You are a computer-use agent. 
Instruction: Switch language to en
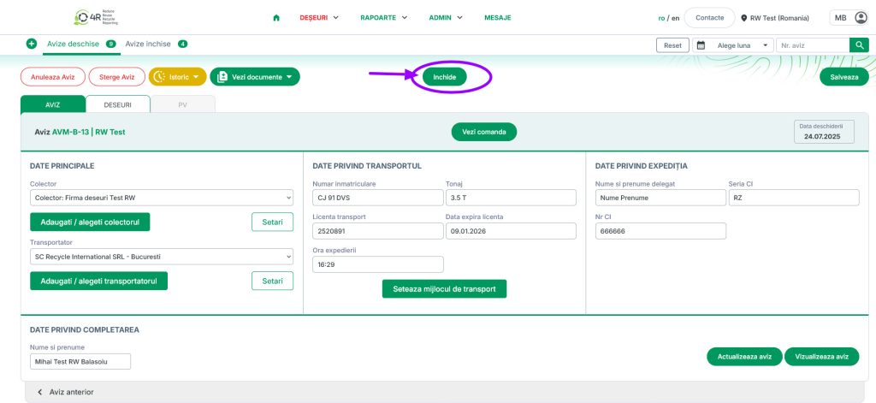point(676,18)
